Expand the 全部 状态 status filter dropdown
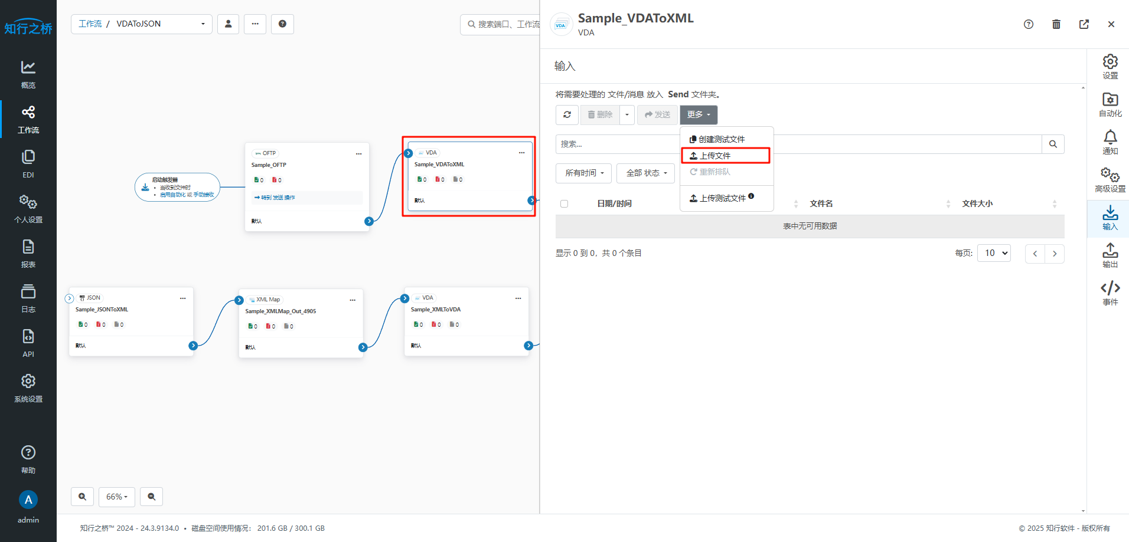Image resolution: width=1129 pixels, height=542 pixels. click(x=646, y=173)
